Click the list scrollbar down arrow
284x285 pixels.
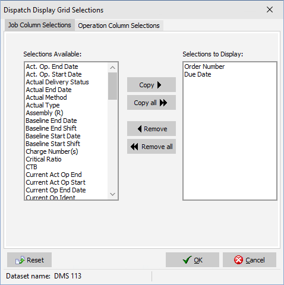tap(112, 194)
